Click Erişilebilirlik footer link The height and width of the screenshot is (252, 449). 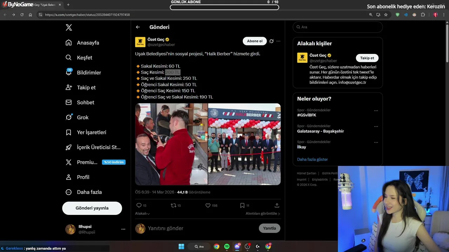[320, 180]
